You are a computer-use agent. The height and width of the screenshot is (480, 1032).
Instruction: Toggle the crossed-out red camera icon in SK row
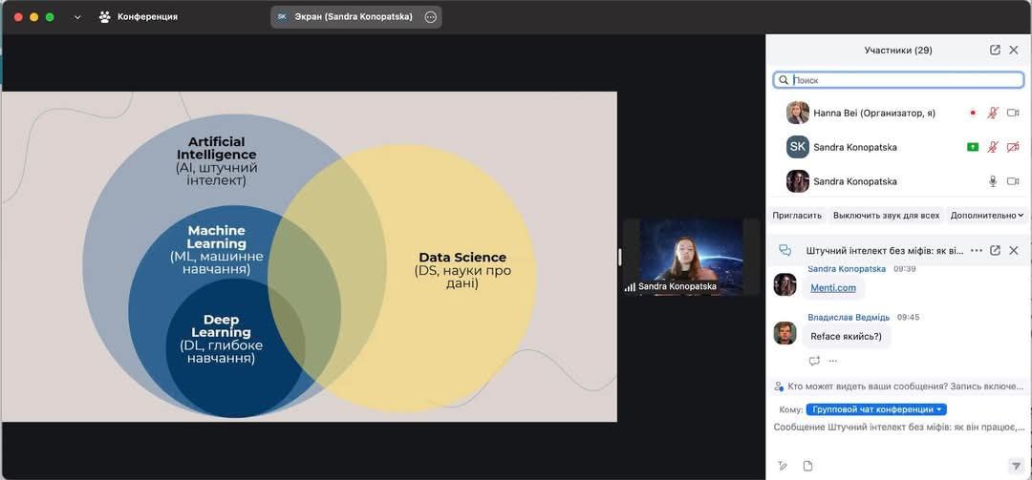(x=1013, y=147)
